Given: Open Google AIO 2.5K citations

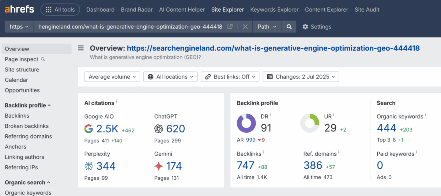Looking at the screenshot, I should pyautogui.click(x=107, y=129).
